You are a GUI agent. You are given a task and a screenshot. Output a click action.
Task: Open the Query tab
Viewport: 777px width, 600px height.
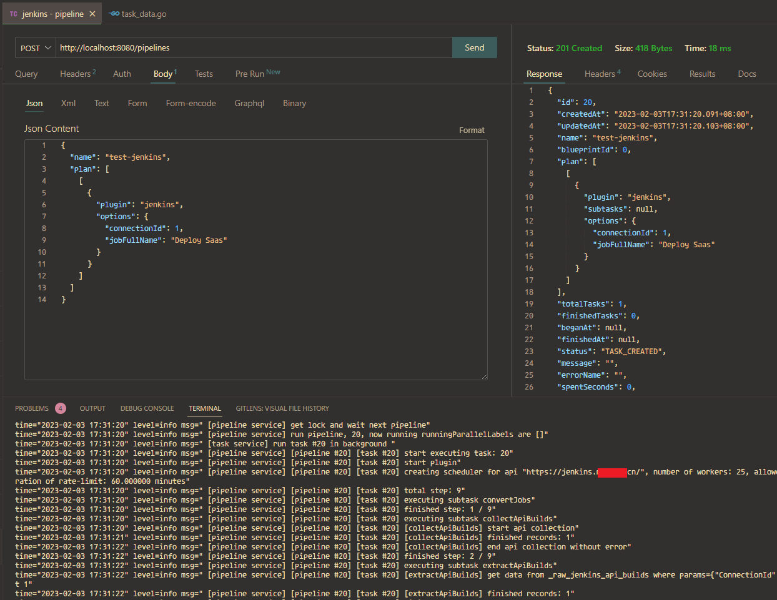tap(26, 74)
